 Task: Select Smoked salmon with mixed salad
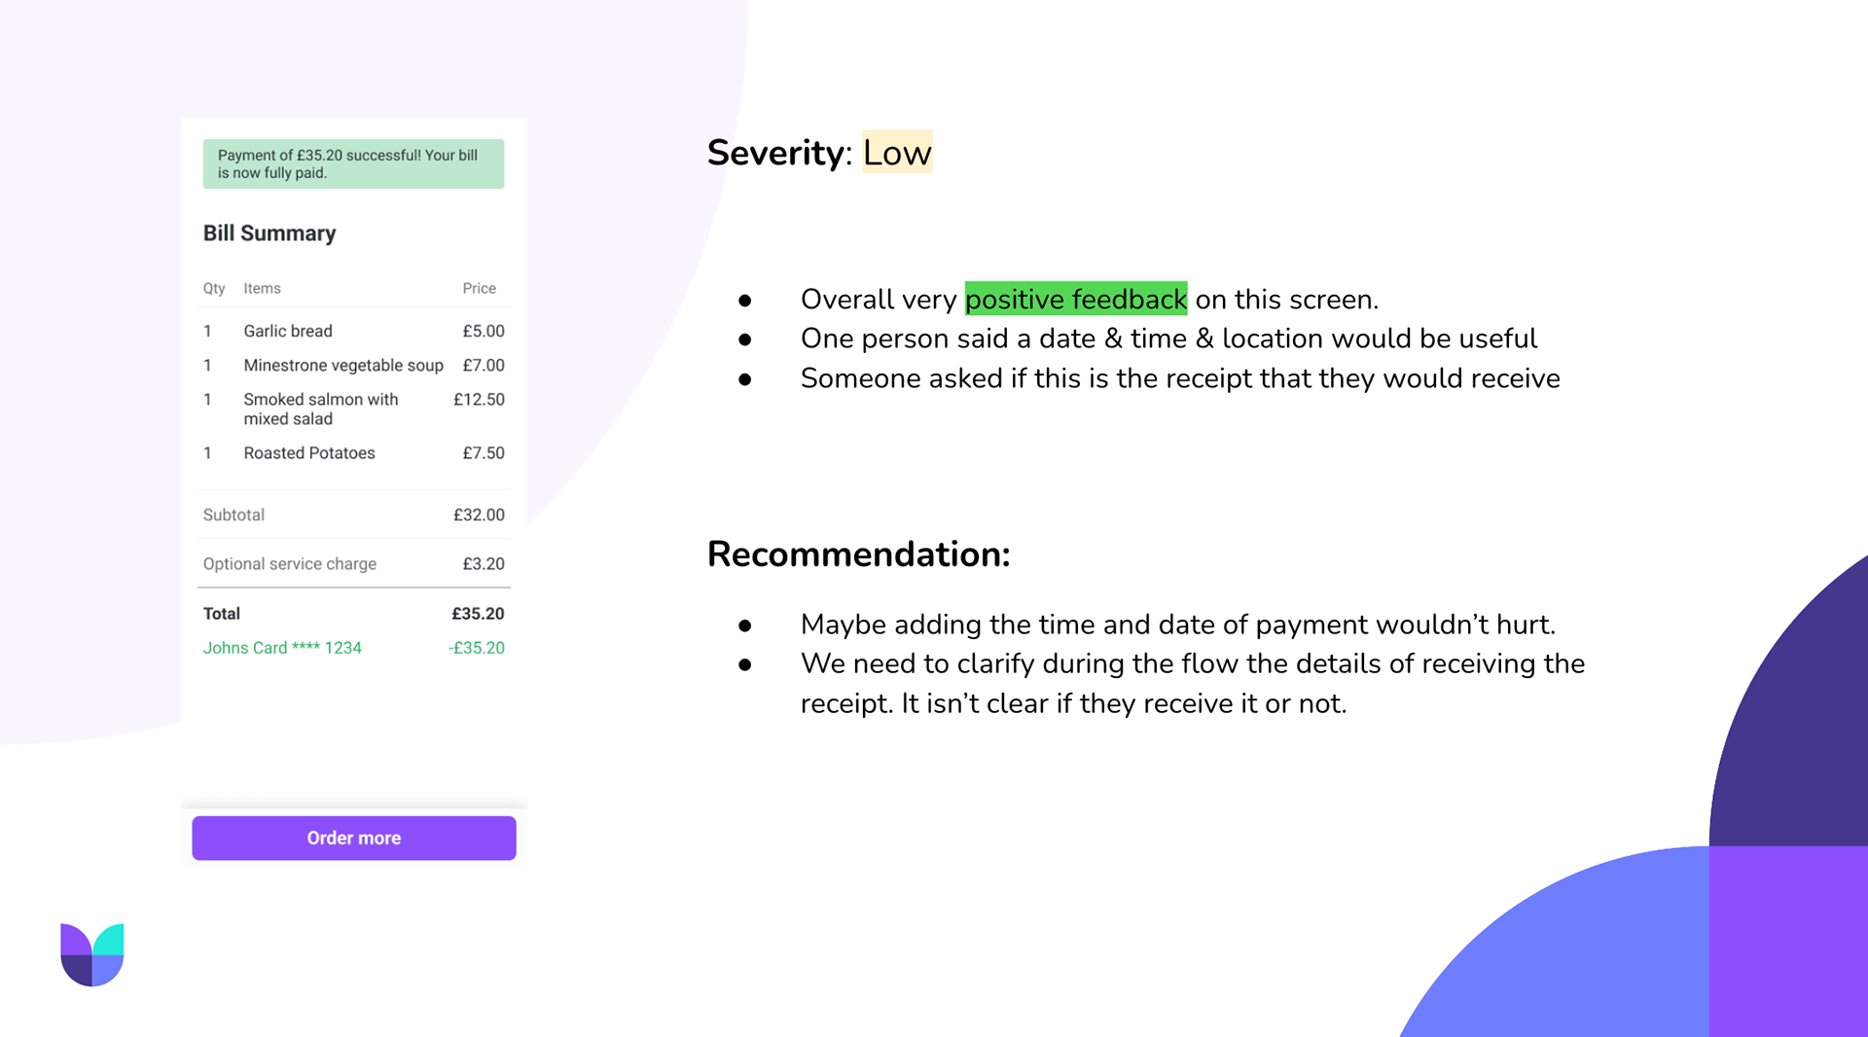(x=321, y=409)
